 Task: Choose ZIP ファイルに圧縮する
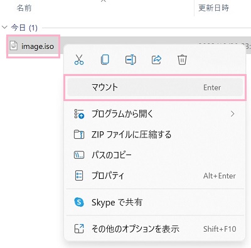tap(155, 134)
